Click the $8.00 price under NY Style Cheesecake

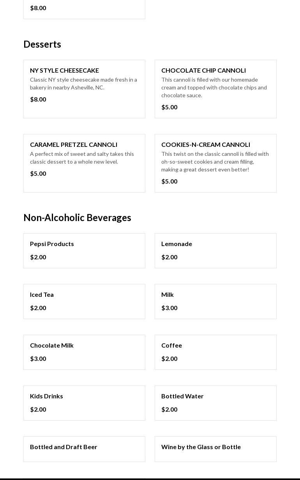click(x=38, y=99)
